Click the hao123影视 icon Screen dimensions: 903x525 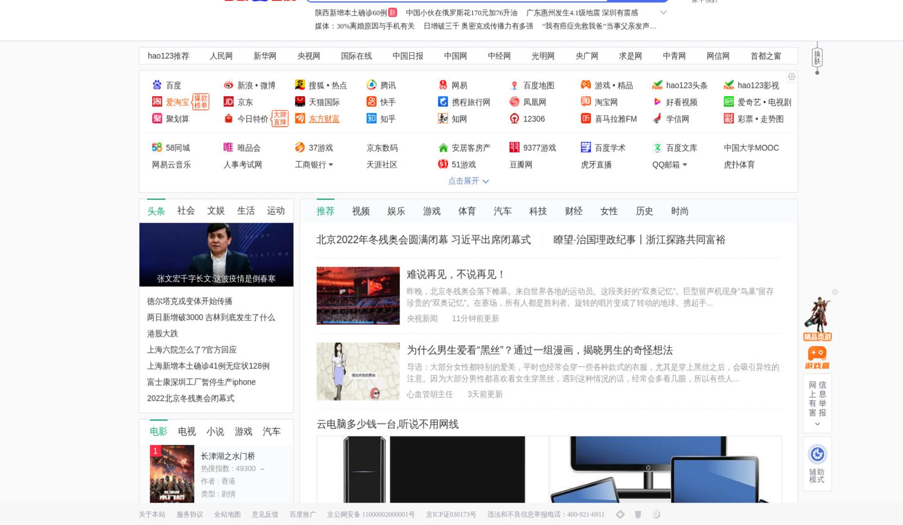point(729,85)
